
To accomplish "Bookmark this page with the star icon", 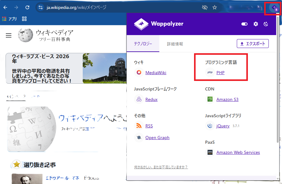I will pyautogui.click(x=215, y=7).
